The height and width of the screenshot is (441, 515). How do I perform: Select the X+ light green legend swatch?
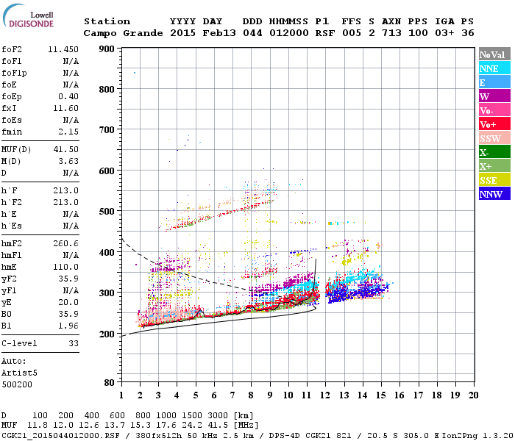494,166
